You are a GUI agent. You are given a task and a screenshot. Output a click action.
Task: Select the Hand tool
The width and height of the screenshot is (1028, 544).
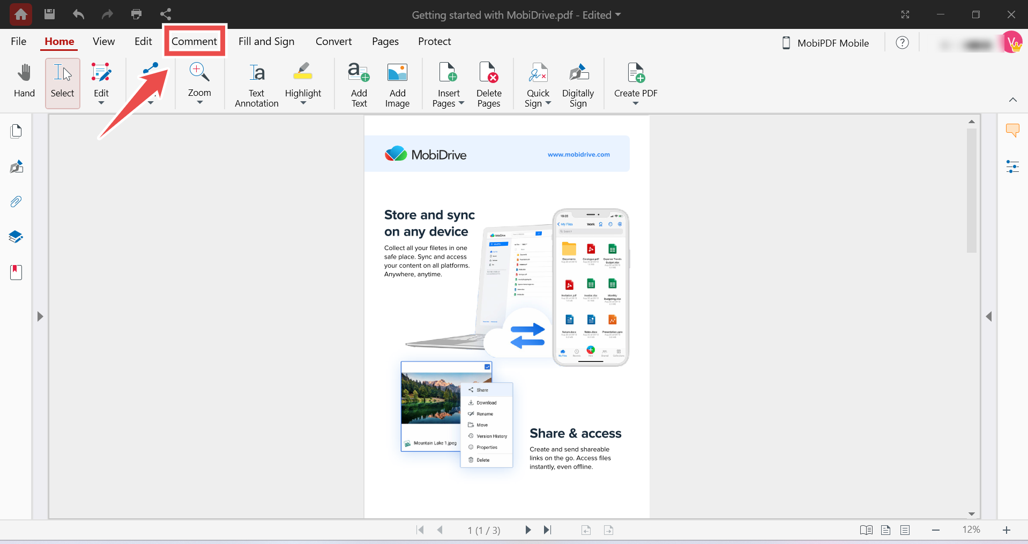[x=24, y=81]
